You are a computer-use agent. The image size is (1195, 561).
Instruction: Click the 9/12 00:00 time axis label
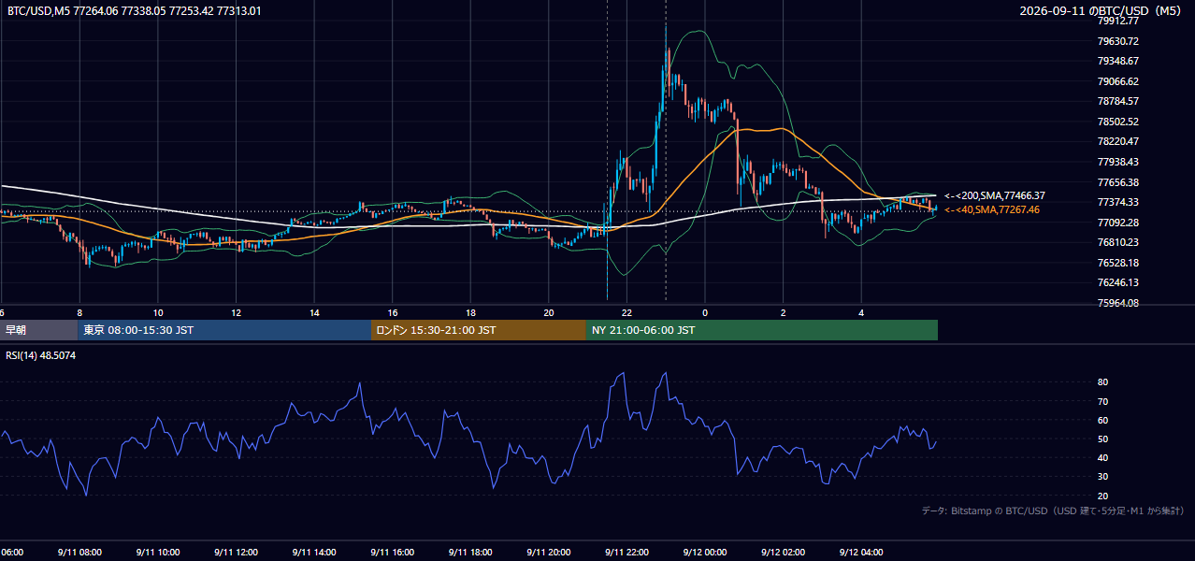[x=705, y=552]
